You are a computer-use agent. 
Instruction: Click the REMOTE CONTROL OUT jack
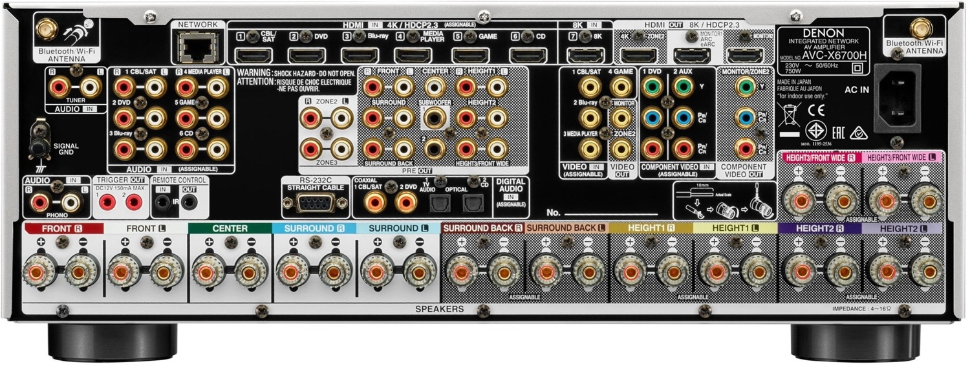click(x=189, y=202)
